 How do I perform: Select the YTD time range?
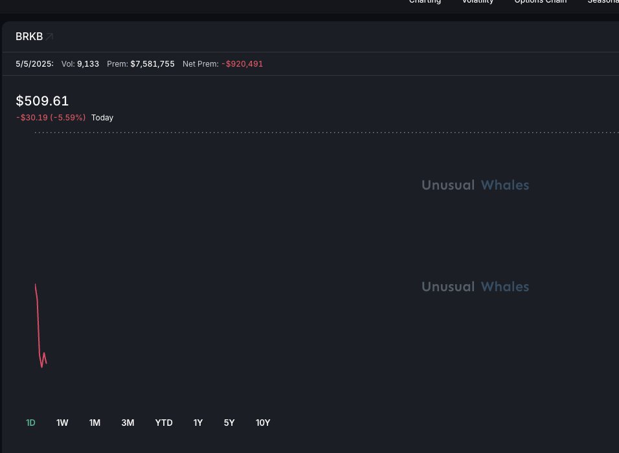click(x=164, y=423)
